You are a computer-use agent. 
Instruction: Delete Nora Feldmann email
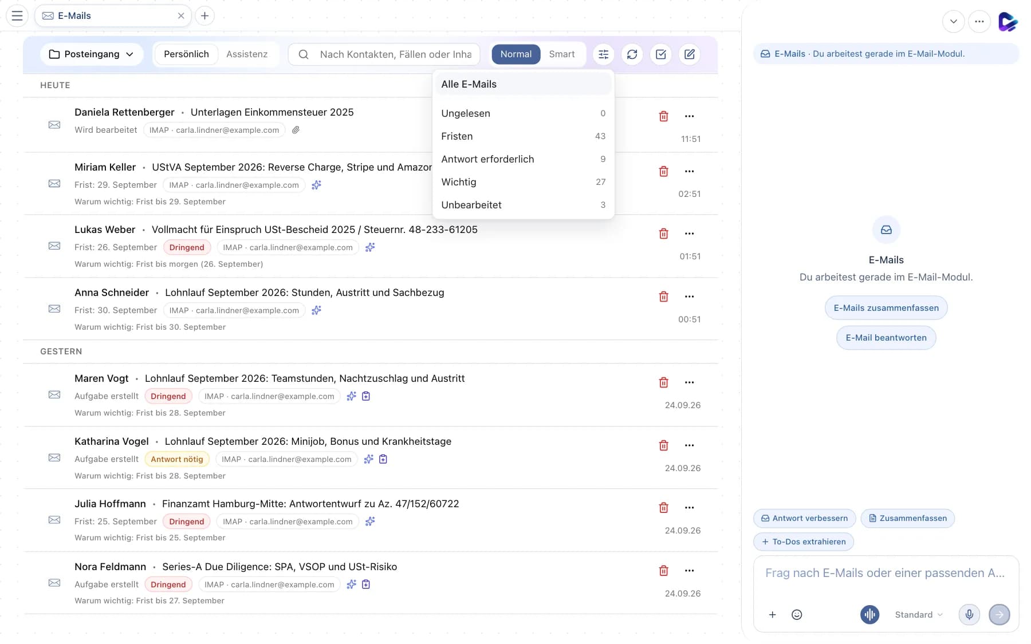664,571
